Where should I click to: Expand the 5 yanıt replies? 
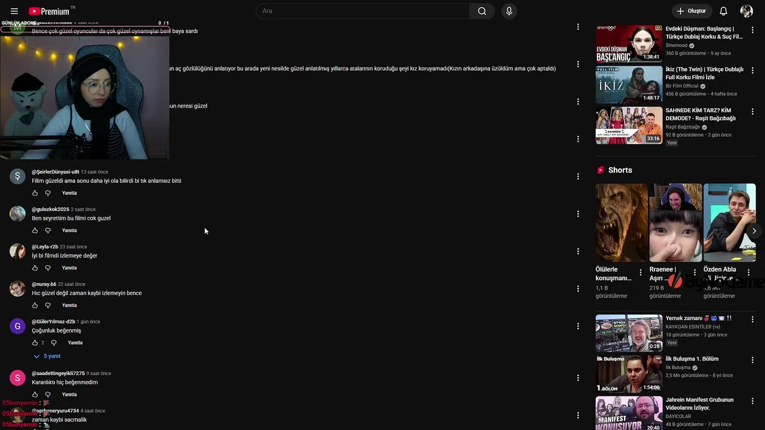click(47, 356)
